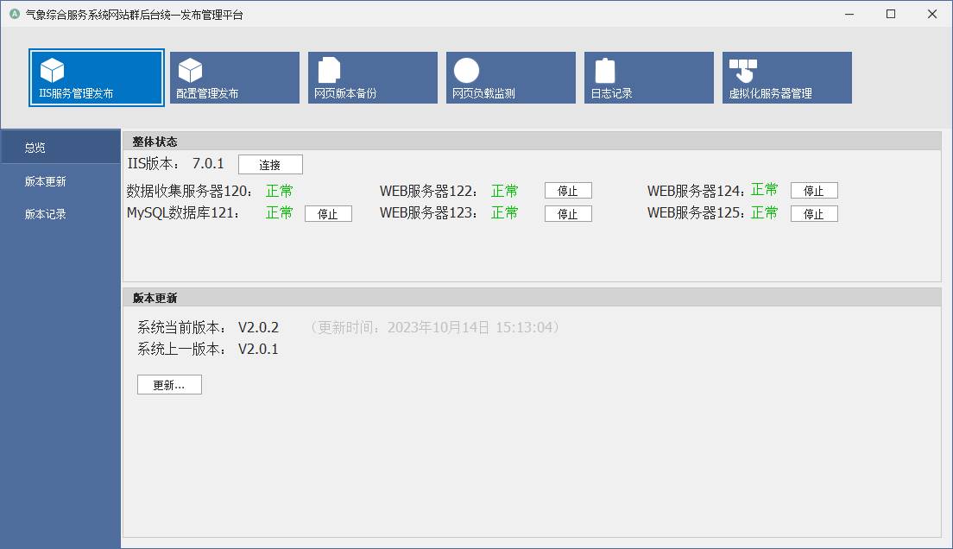The width and height of the screenshot is (953, 549).
Task: Stop WEB服务器122
Action: pyautogui.click(x=568, y=191)
